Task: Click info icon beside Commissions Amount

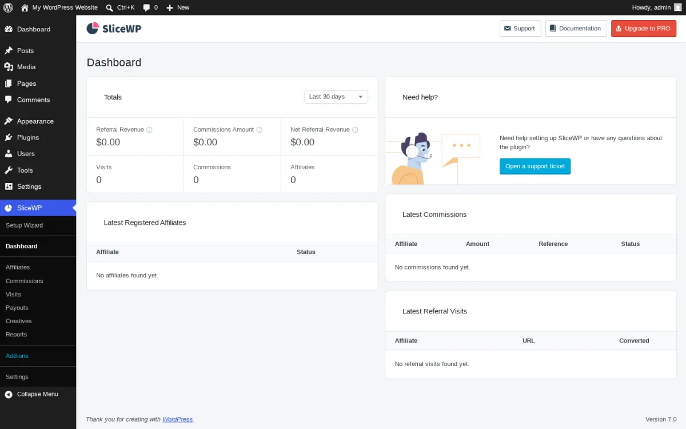Action: point(259,130)
